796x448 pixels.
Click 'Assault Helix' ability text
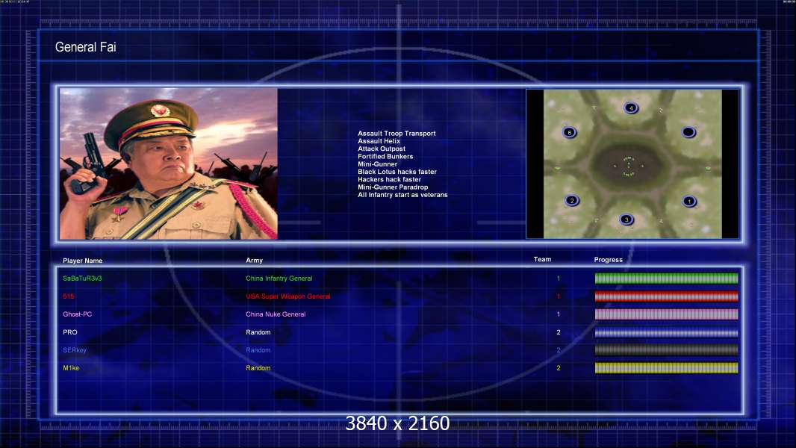coord(379,141)
